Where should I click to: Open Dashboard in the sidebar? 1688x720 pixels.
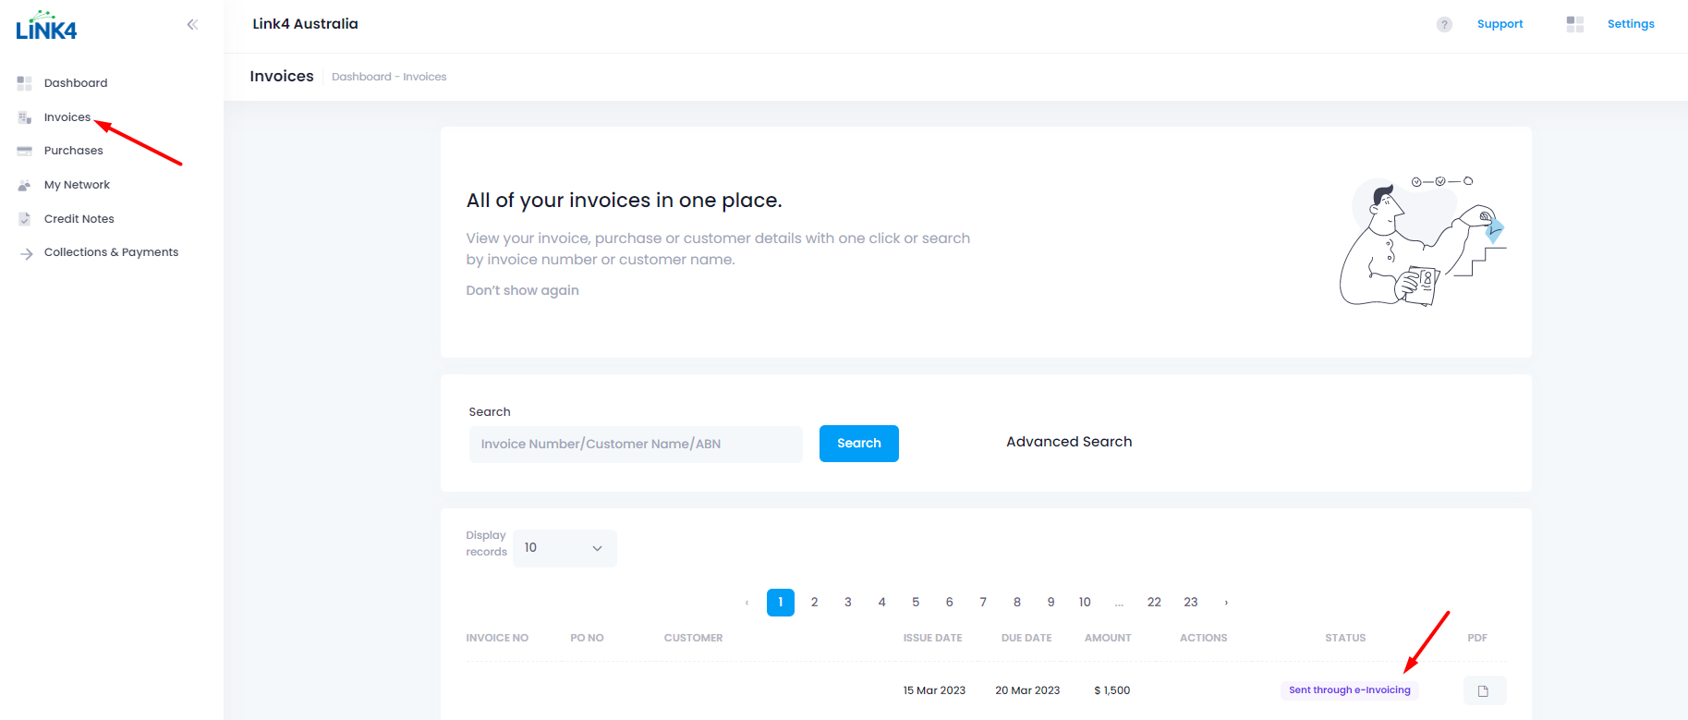(76, 83)
